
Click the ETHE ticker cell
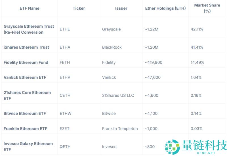[x=65, y=29]
